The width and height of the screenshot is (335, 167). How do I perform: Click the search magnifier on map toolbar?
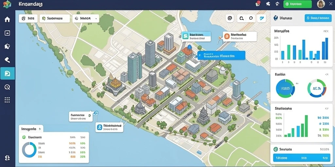[242, 19]
